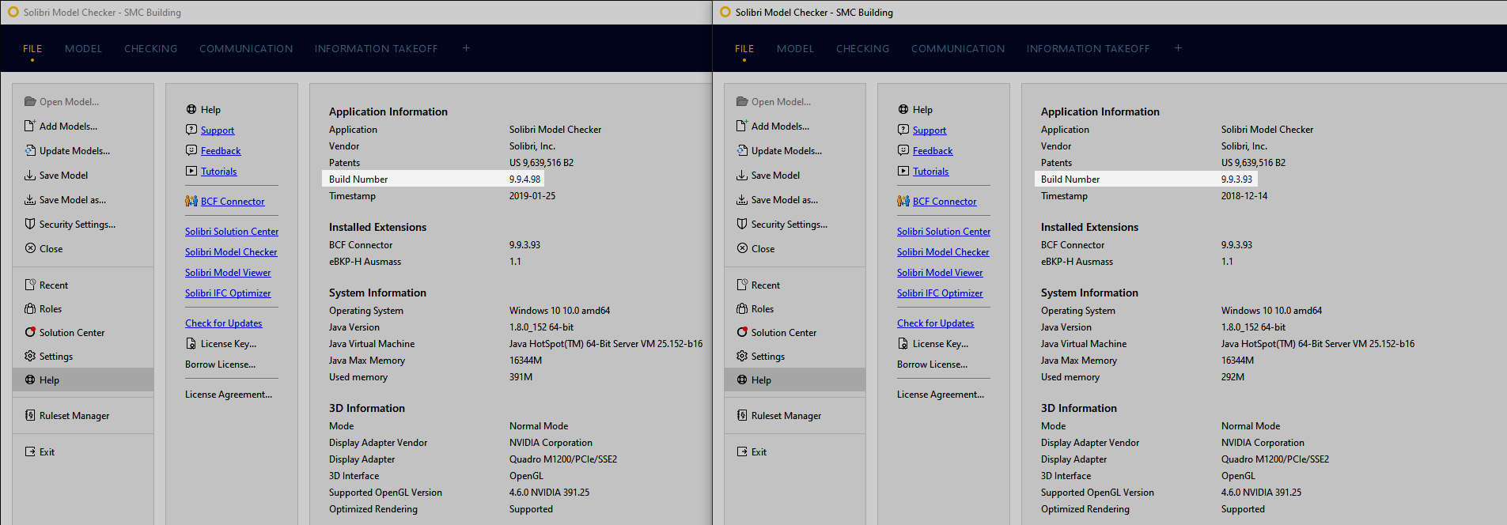This screenshot has width=1507, height=525.
Task: Click Solution Center icon in left window
Action: (30, 332)
